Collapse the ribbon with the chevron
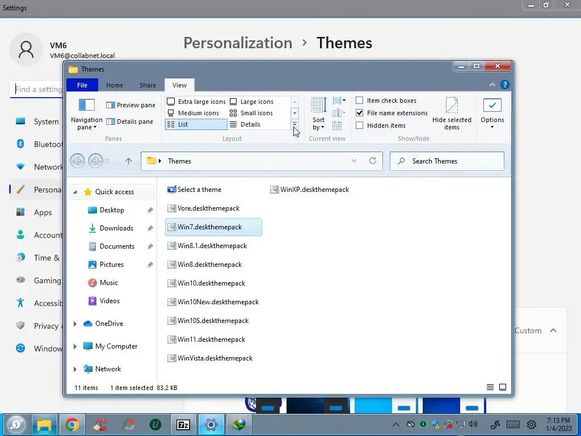Viewport: 581px width, 436px height. pos(492,85)
